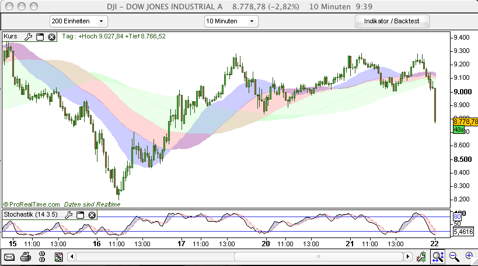Viewport: 478px width, 266px height.
Task: Click the horizontal time scrollbar thumb
Action: pyautogui.click(x=319, y=257)
